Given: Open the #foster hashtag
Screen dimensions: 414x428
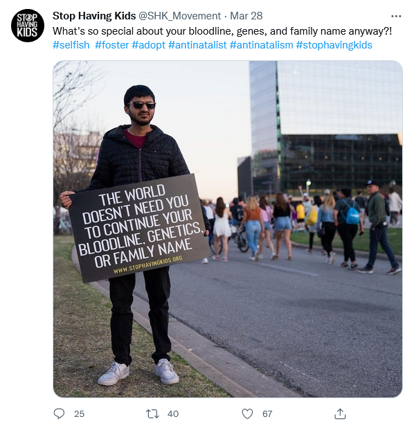Looking at the screenshot, I should click(x=111, y=45).
